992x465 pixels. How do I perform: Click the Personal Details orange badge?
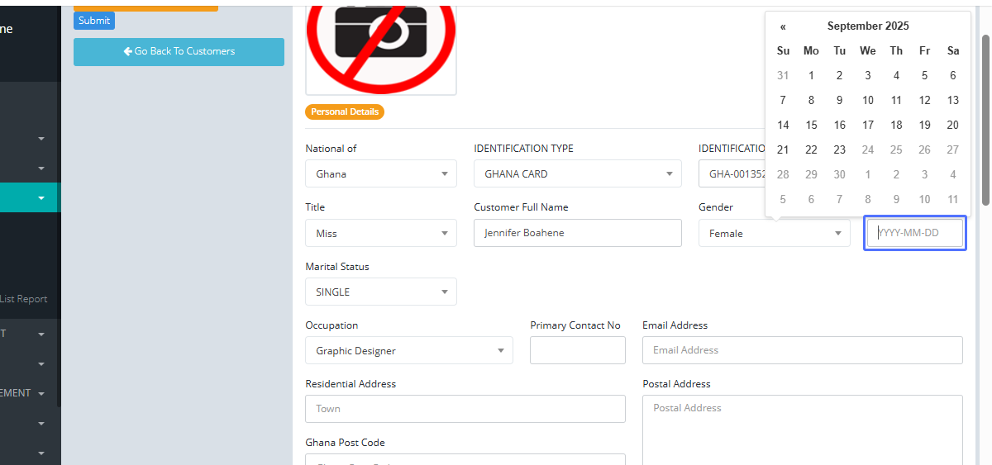point(345,112)
